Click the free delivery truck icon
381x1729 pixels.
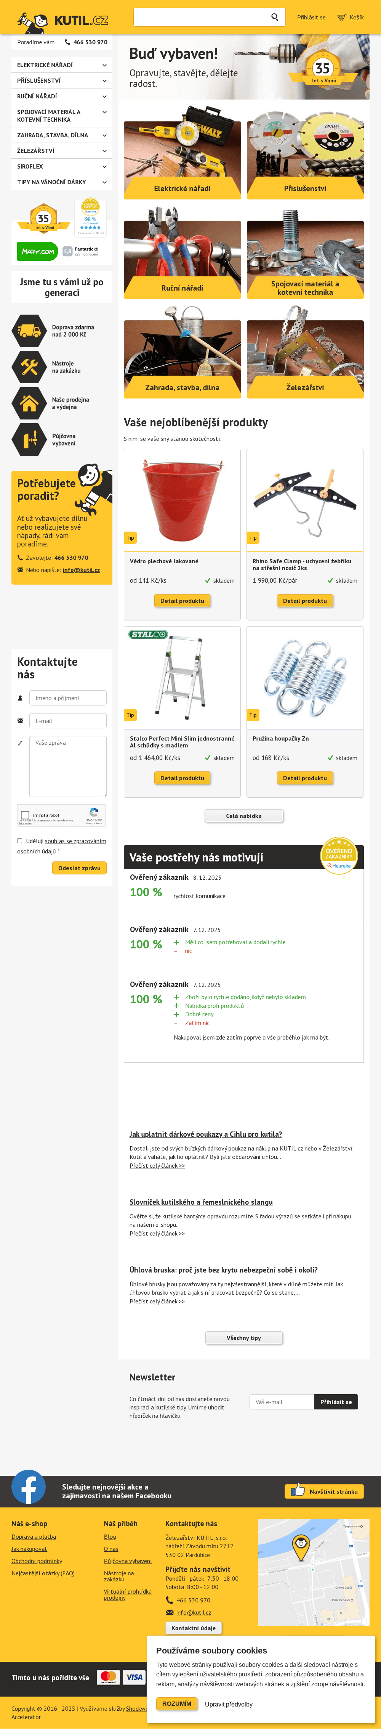click(29, 331)
